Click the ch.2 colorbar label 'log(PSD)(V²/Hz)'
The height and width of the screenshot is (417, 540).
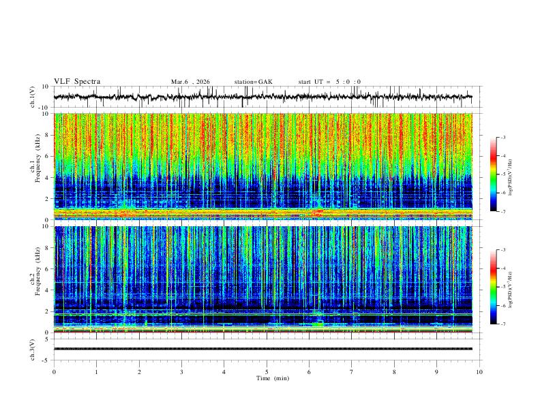click(x=511, y=290)
